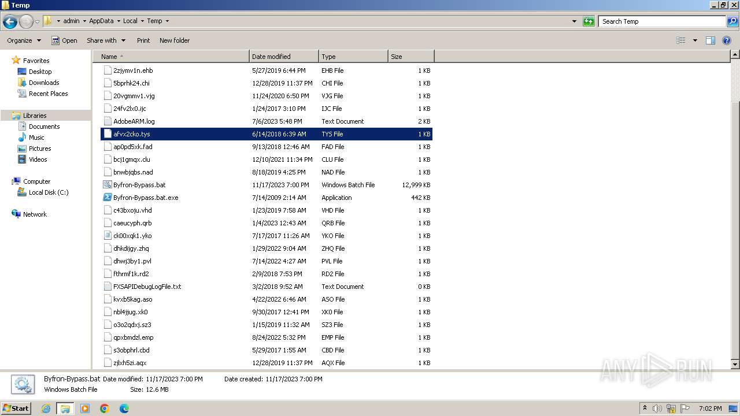Sort by Type column header
Screen dimensions: 740x416
(353, 57)
